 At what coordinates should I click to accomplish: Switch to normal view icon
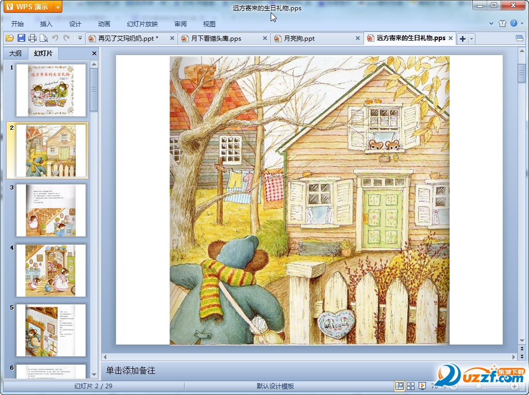400,386
